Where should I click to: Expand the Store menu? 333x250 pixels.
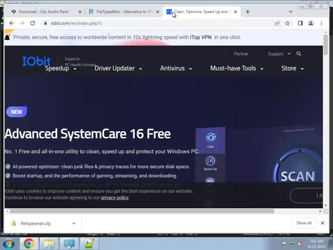[x=292, y=68]
